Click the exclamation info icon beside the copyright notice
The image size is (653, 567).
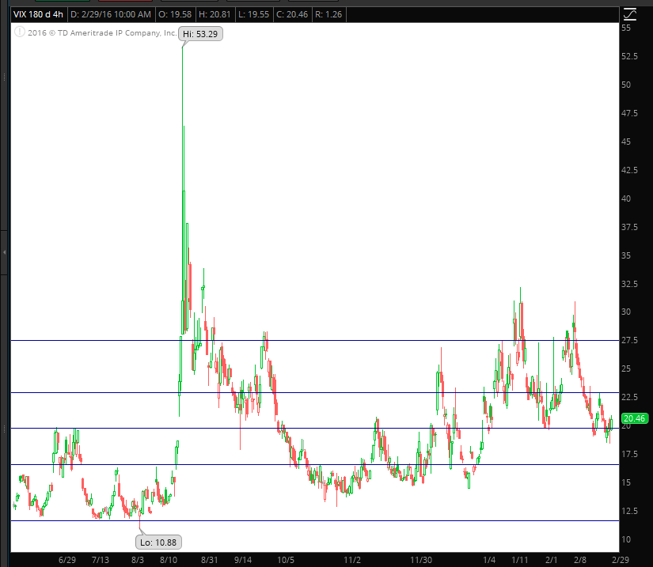pyautogui.click(x=20, y=32)
